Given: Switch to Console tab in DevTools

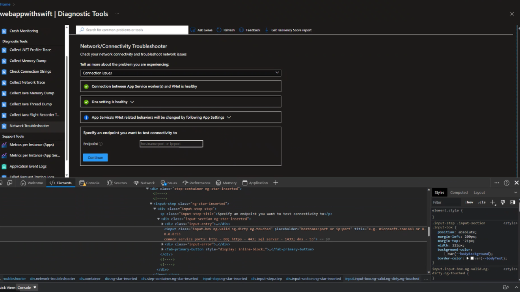Looking at the screenshot, I should click(x=89, y=183).
